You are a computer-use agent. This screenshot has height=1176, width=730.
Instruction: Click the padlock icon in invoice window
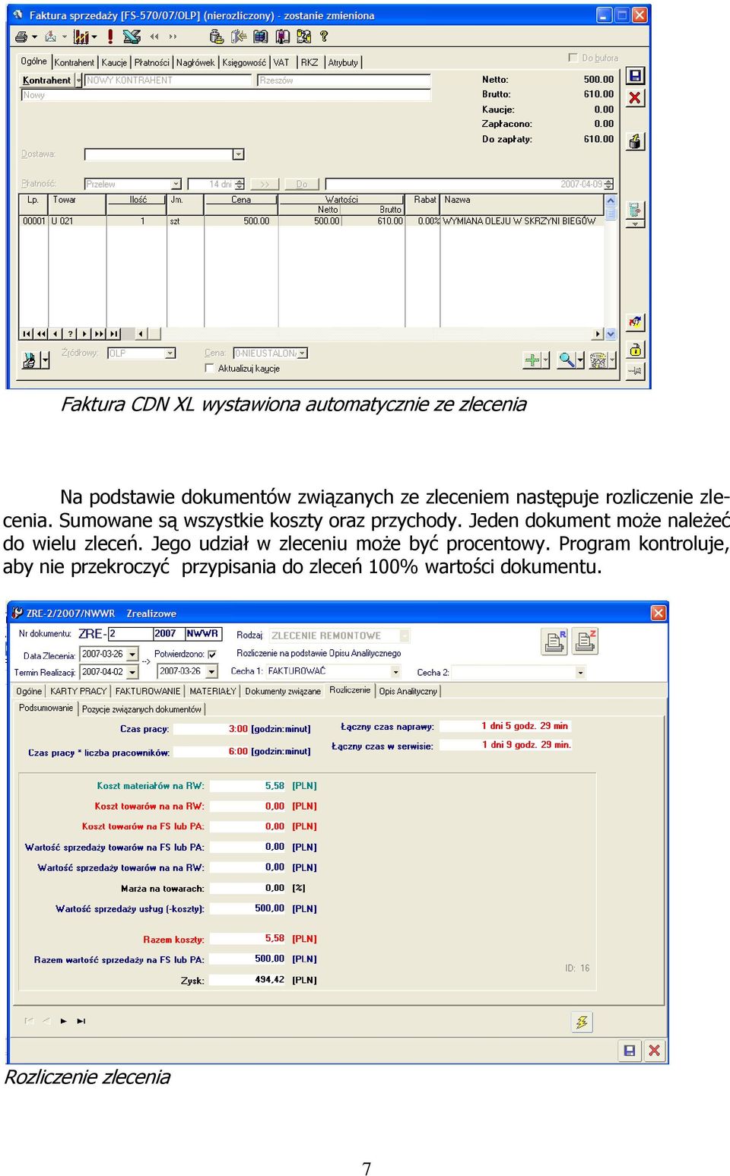[635, 350]
